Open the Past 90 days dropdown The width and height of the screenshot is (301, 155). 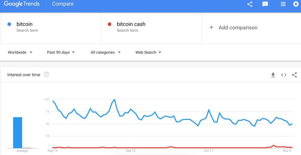point(61,52)
